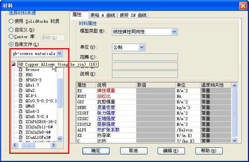Screen dimensions: 249x162
Task: Close the 材料 dialog window
Action: [243, 6]
